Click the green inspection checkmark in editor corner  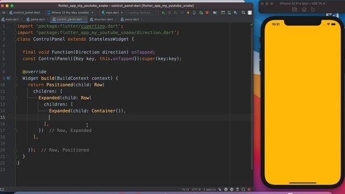pos(251,24)
